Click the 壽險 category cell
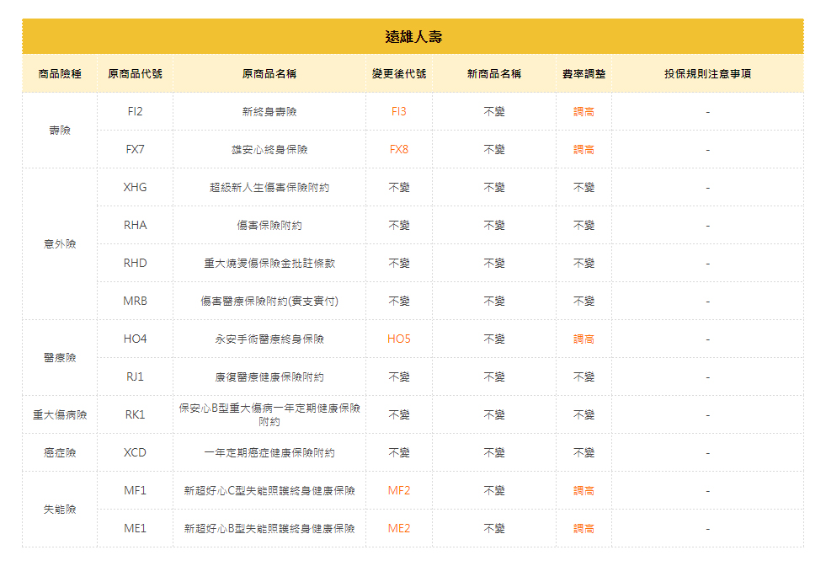This screenshot has height=566, width=826. pos(60,131)
